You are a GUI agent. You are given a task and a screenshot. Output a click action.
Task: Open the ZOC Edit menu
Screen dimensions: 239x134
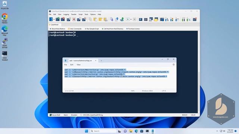55,14
